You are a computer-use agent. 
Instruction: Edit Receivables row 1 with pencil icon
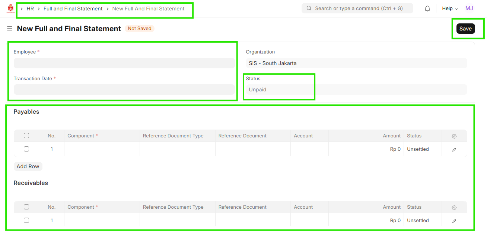(454, 221)
